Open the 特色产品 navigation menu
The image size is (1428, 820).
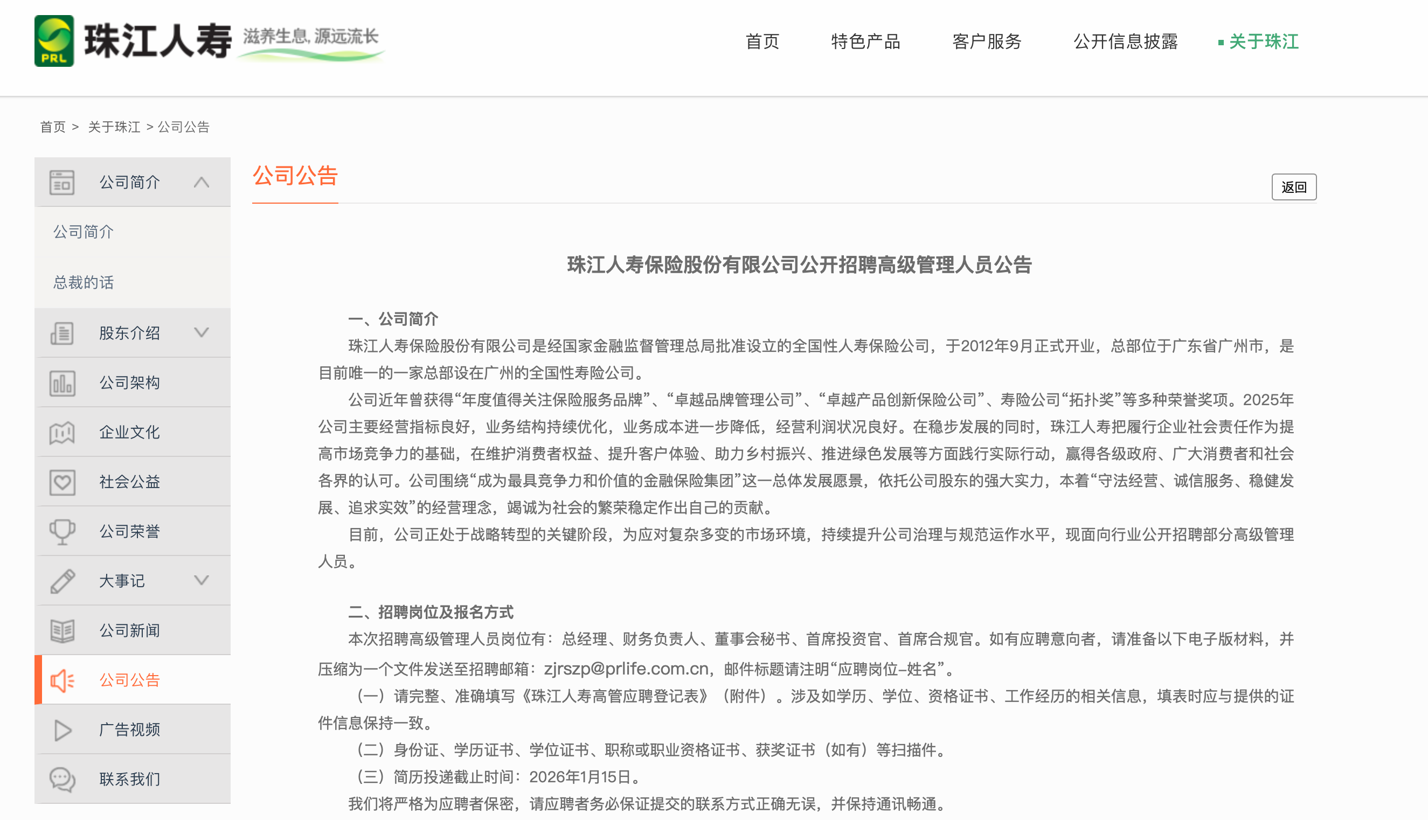[865, 41]
